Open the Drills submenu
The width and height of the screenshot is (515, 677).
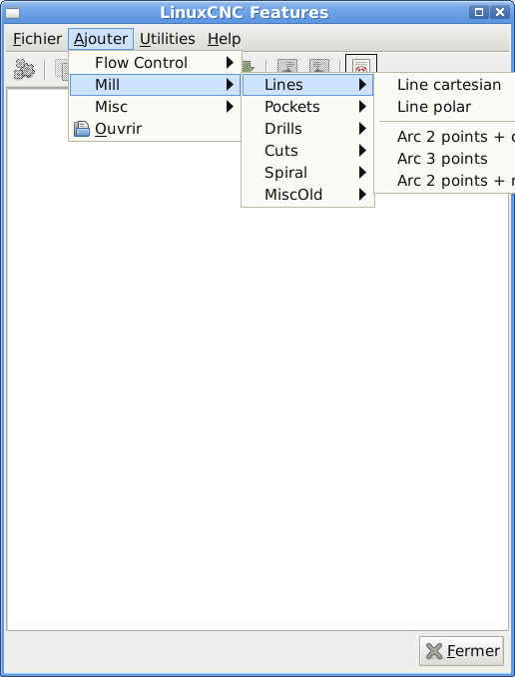pyautogui.click(x=307, y=129)
